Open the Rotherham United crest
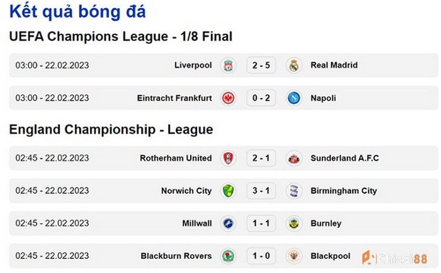The width and height of the screenshot is (441, 273). point(228,158)
